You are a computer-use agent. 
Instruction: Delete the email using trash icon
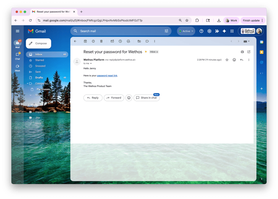[x=101, y=41]
